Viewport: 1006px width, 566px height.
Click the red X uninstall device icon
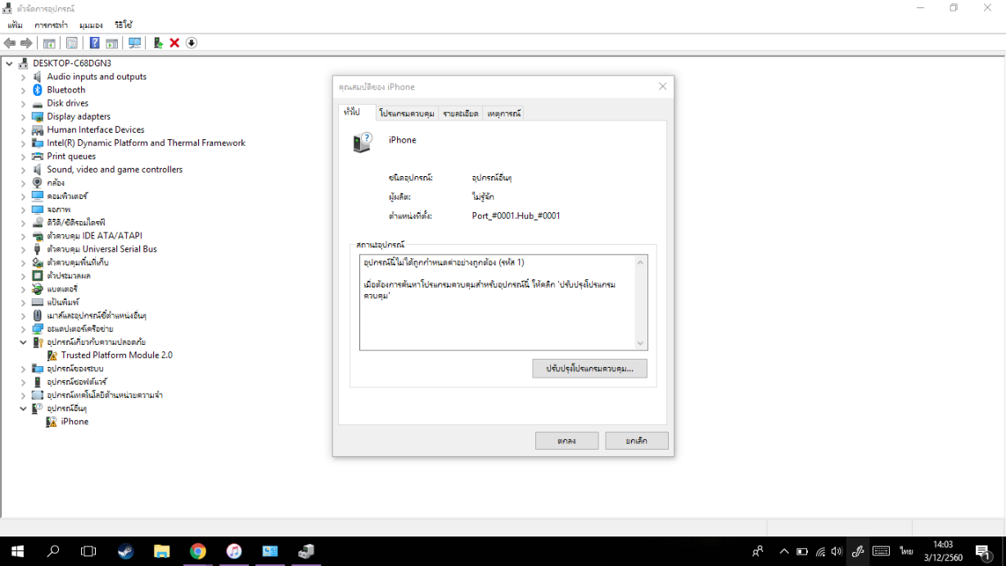pyautogui.click(x=174, y=43)
